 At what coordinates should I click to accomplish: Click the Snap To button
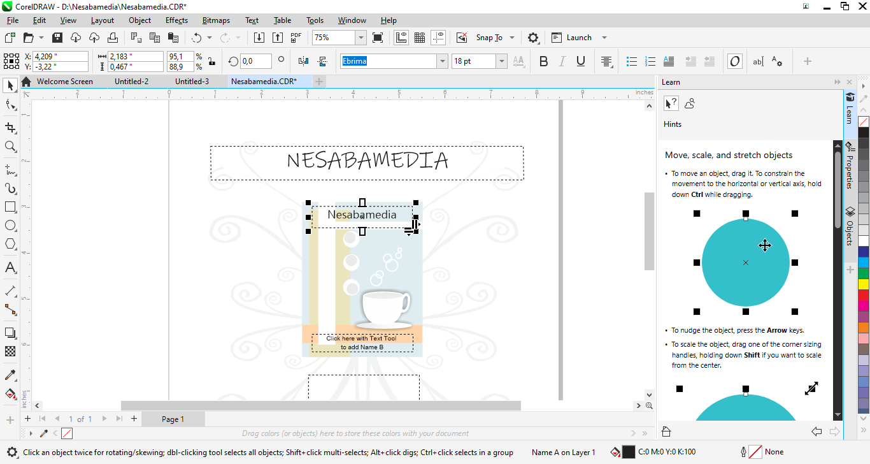pyautogui.click(x=489, y=38)
